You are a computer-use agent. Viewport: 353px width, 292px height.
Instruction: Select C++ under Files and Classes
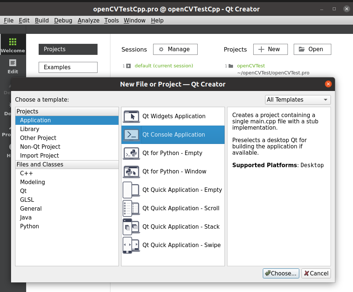tap(67, 173)
